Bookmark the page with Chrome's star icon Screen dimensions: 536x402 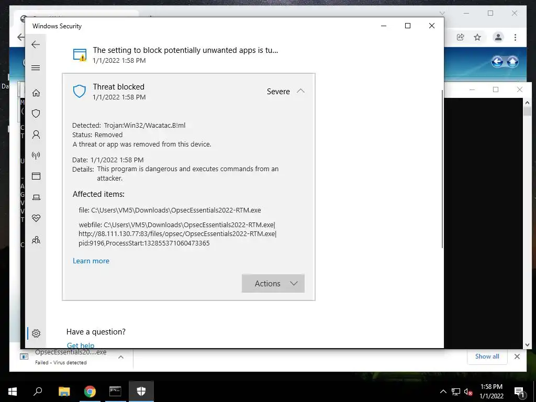point(477,37)
